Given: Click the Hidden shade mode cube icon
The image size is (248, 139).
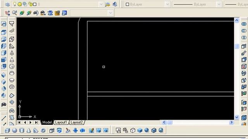Looking at the screenshot, I should coord(133,131).
